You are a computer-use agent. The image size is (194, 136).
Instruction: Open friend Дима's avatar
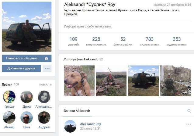click(26, 97)
